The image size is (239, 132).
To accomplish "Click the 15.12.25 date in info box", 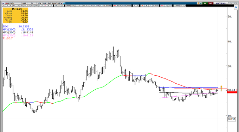I will coord(17,9).
